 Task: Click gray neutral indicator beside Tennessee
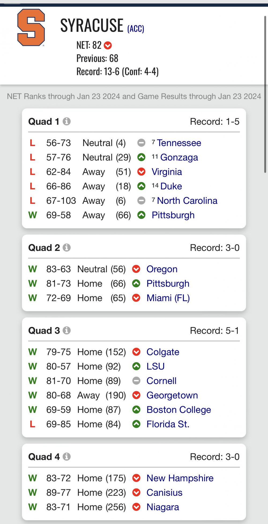tap(141, 143)
